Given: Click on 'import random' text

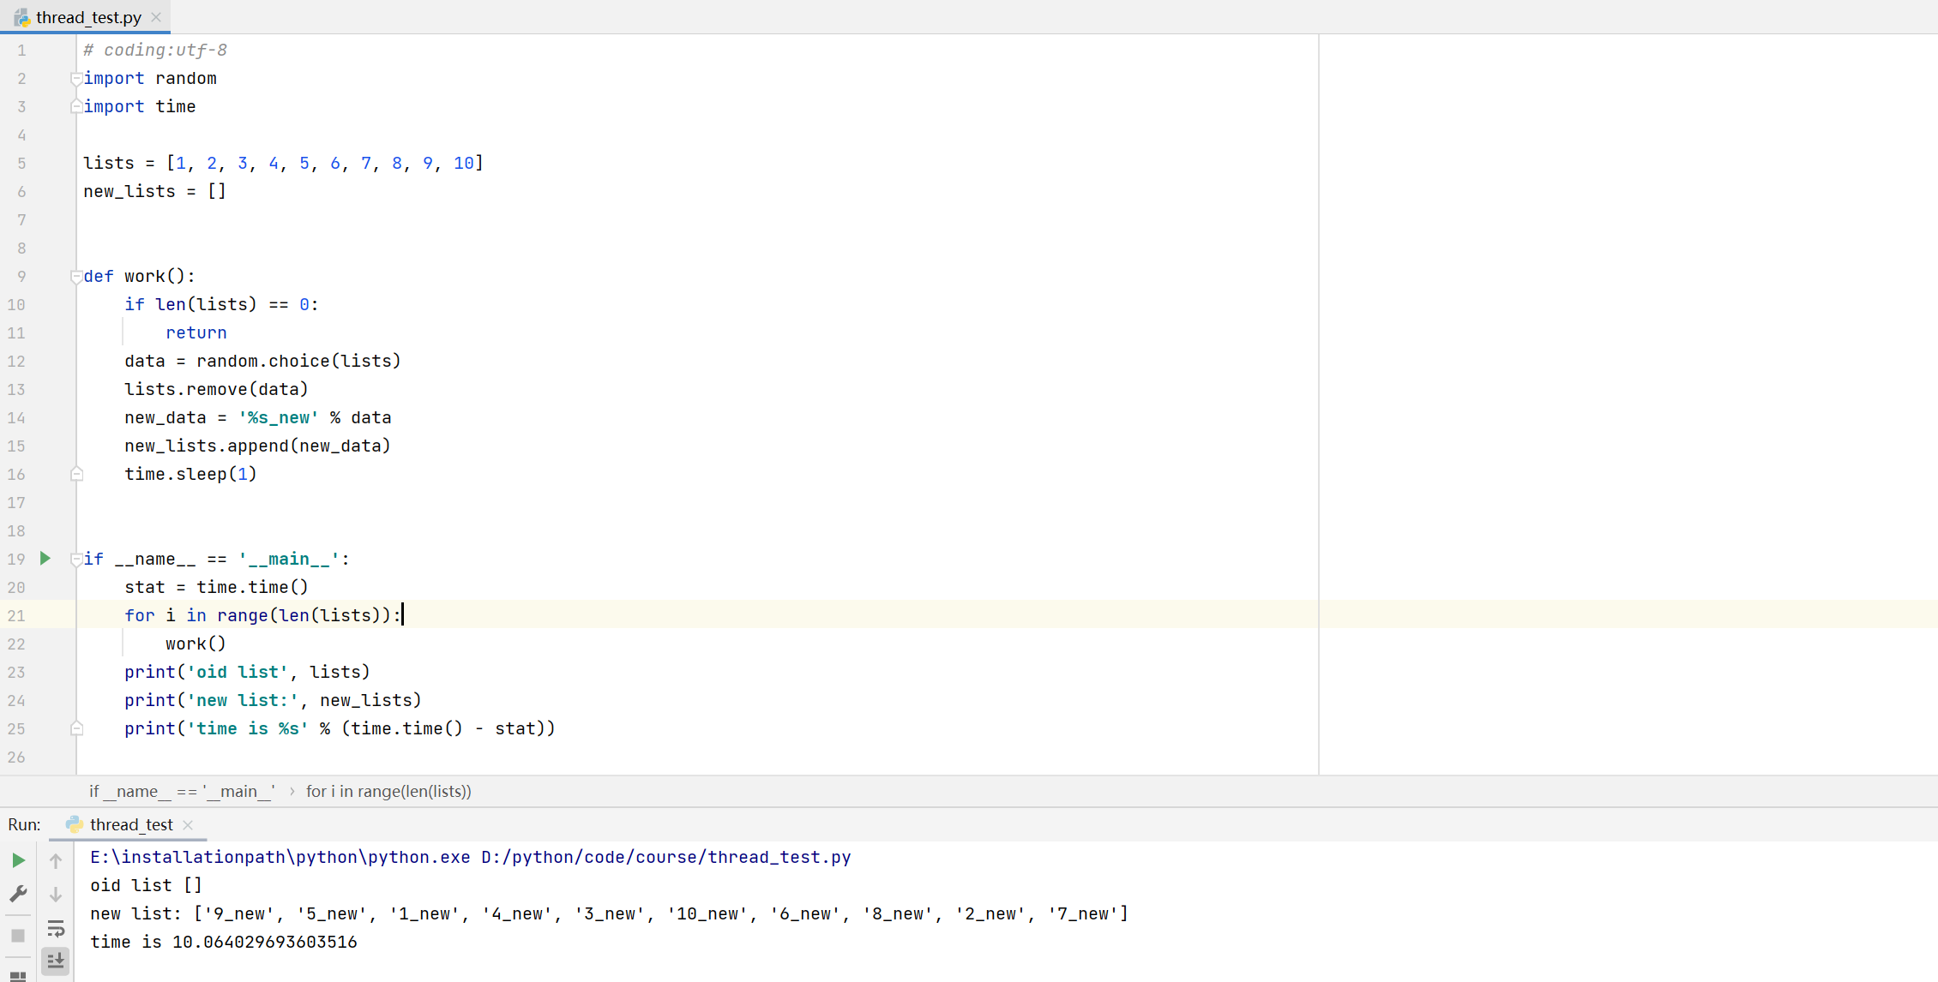Looking at the screenshot, I should coord(150,78).
